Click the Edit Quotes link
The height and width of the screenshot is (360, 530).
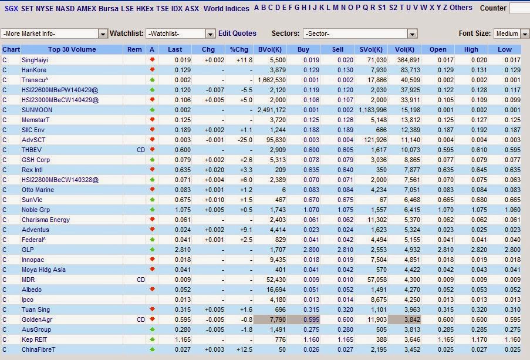pos(237,33)
